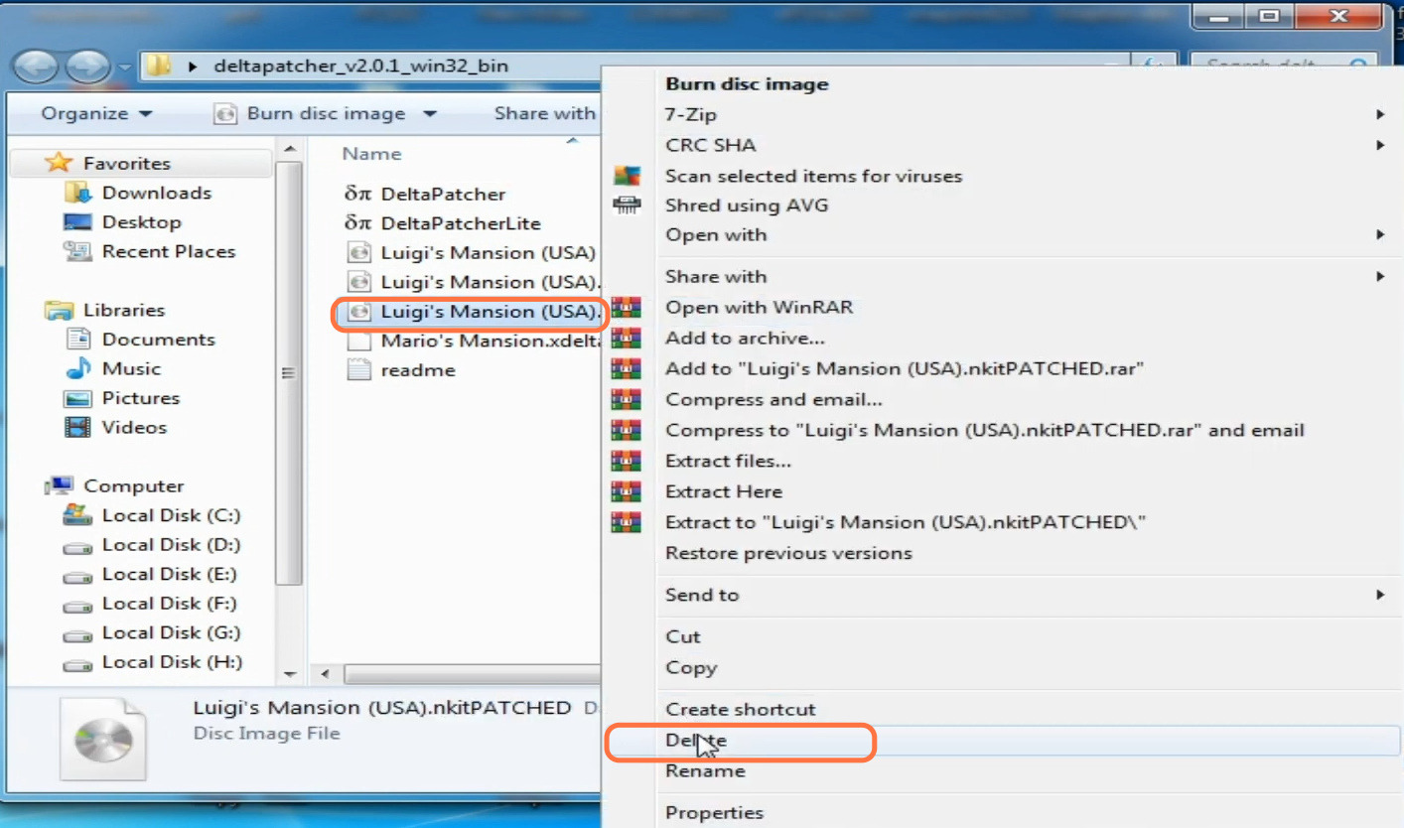1404x828 pixels.
Task: Open the Videos library
Action: [134, 428]
